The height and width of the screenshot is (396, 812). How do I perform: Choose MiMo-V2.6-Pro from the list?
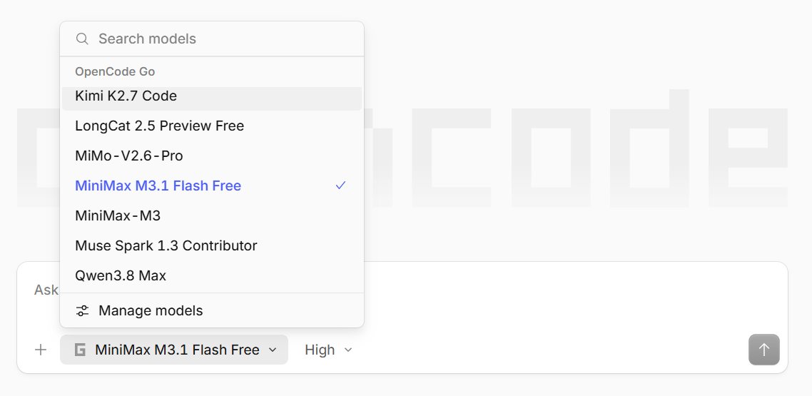[x=212, y=156]
